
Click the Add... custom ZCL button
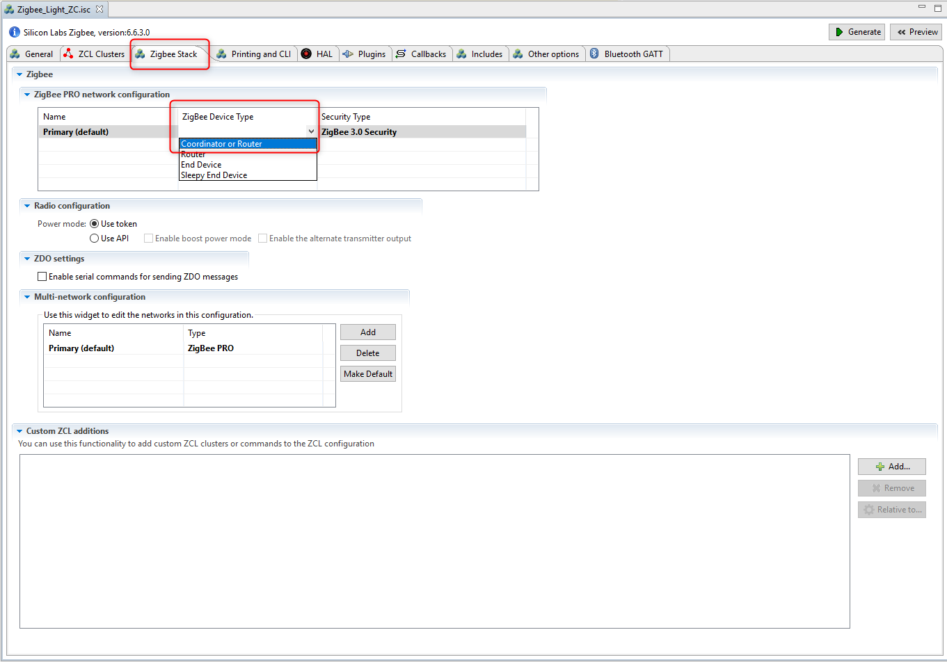click(892, 467)
